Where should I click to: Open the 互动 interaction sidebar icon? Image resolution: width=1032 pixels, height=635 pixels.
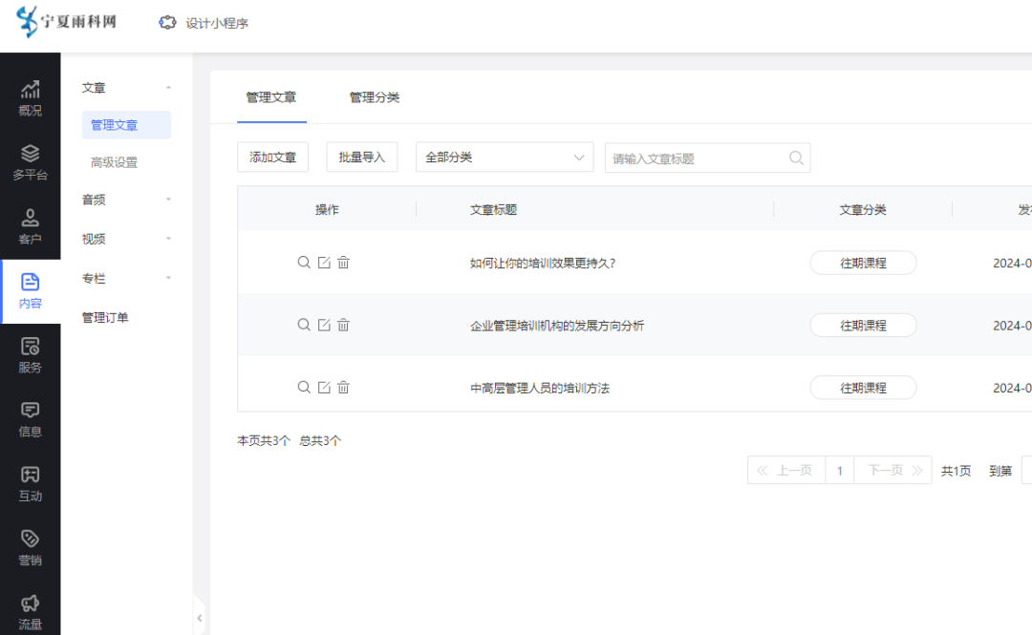click(31, 484)
